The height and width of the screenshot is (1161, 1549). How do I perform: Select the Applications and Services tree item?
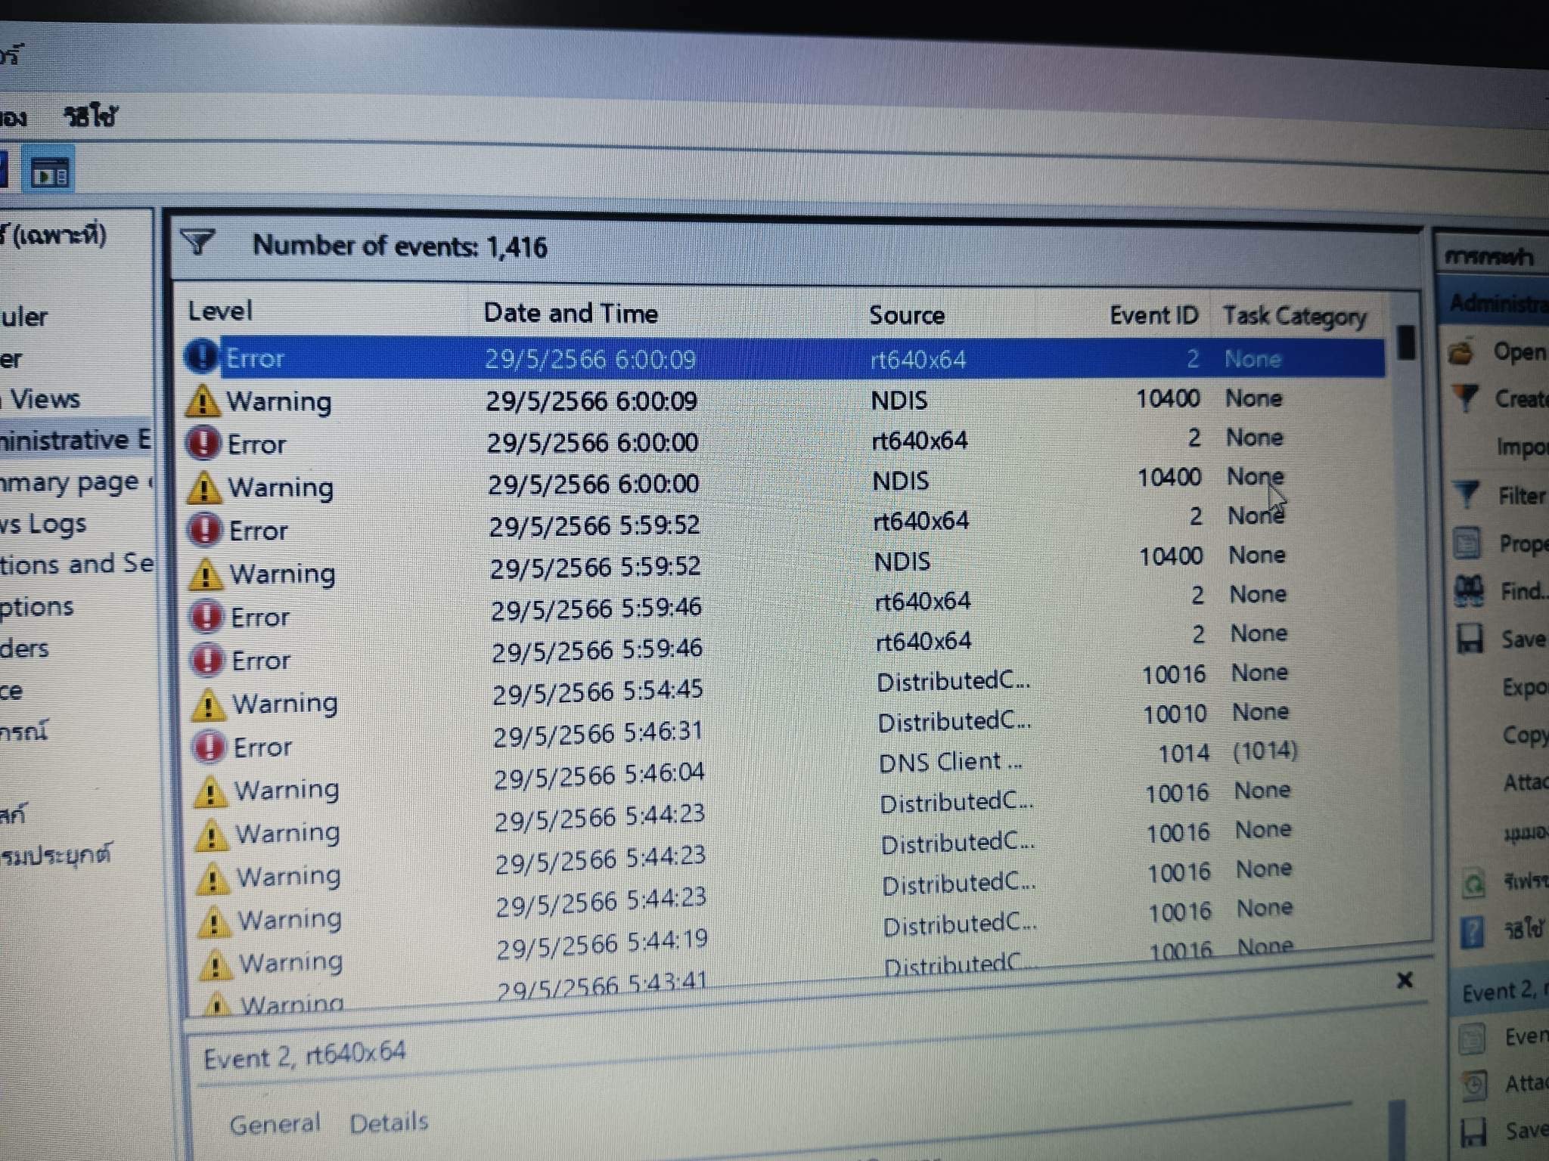pos(76,564)
